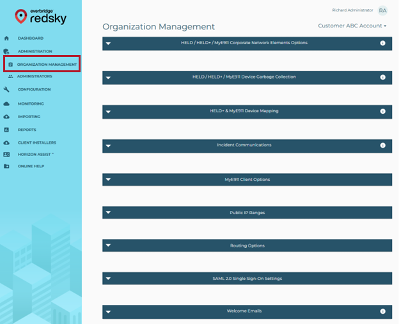Screen dimensions: 399x324
Task: Open Reports menu item
Action: [x=27, y=130]
